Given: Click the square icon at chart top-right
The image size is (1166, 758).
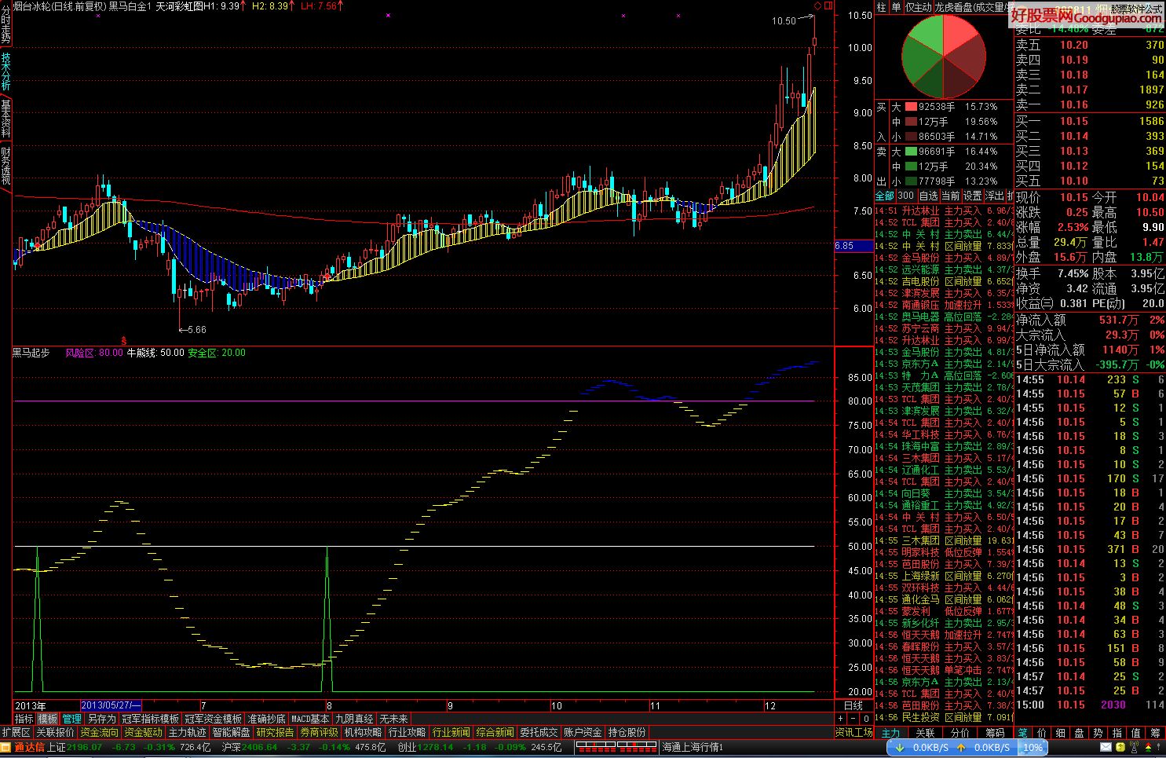Looking at the screenshot, I should [827, 6].
